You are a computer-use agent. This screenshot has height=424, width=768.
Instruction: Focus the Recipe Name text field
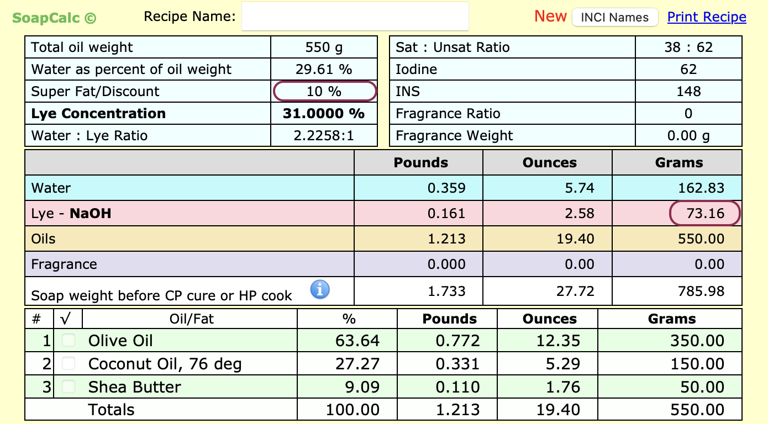[355, 17]
